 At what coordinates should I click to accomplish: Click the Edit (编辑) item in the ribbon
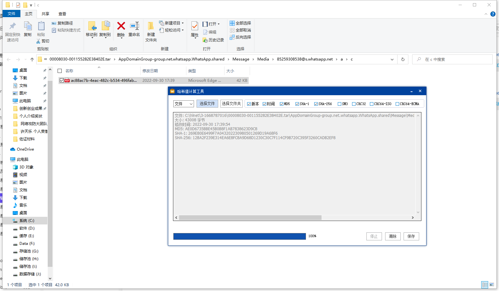210,32
